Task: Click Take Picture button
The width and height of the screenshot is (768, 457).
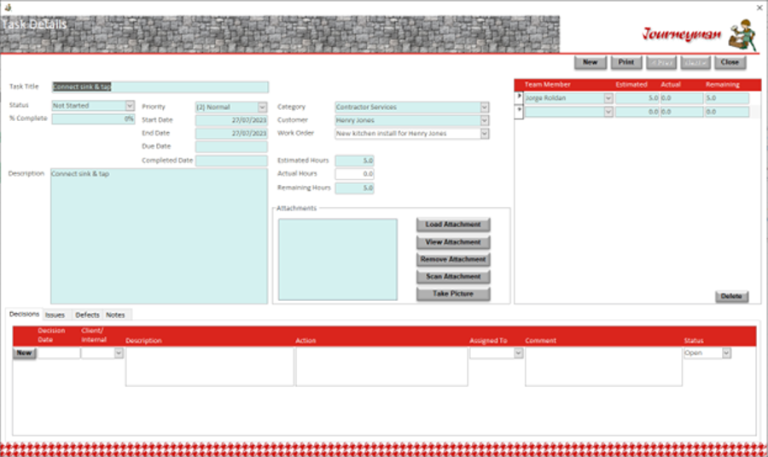Action: (x=453, y=293)
